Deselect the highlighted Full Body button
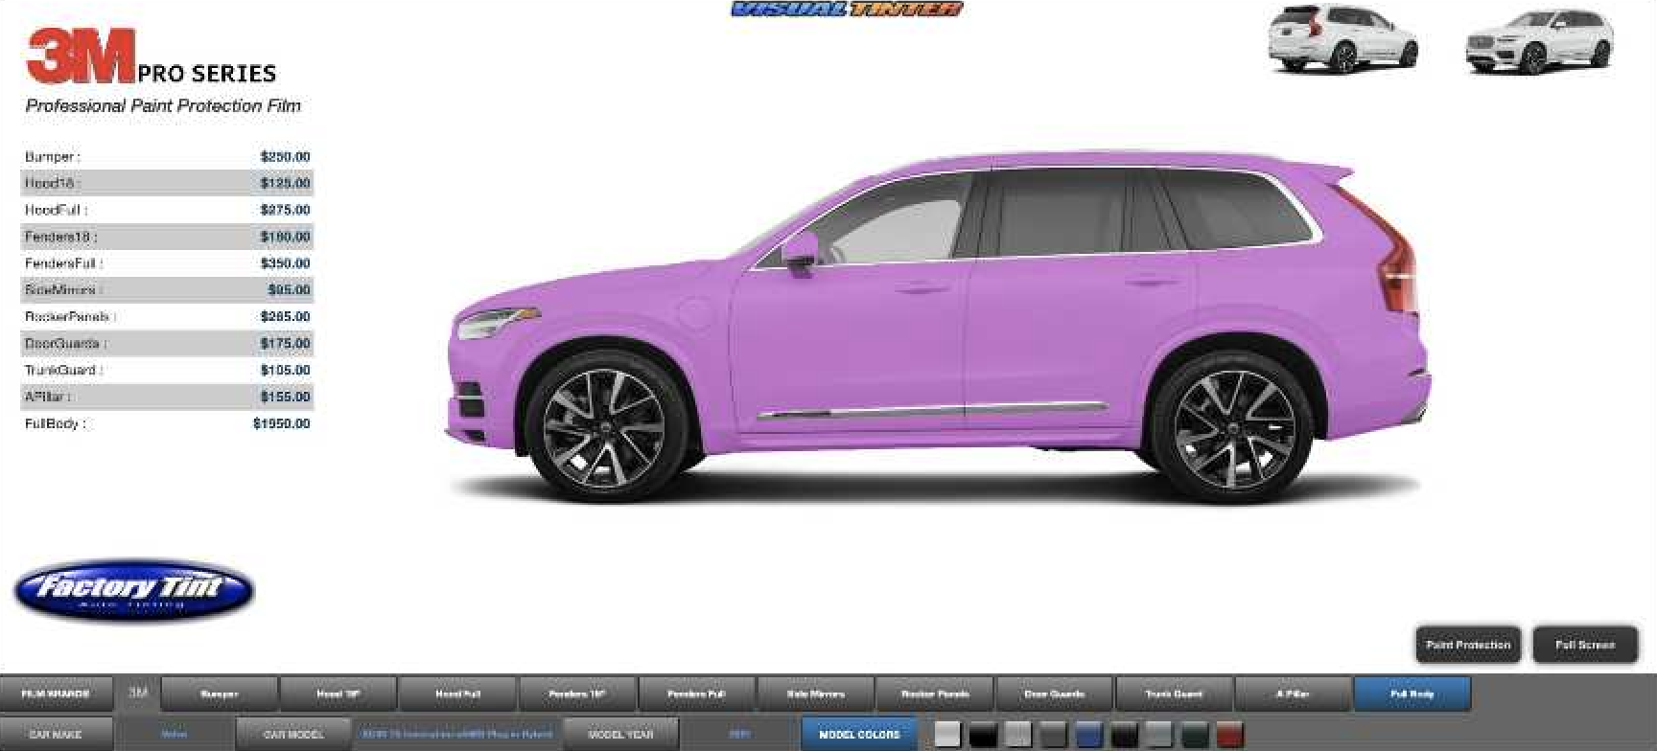Image resolution: width=1657 pixels, height=751 pixels. point(1412,694)
